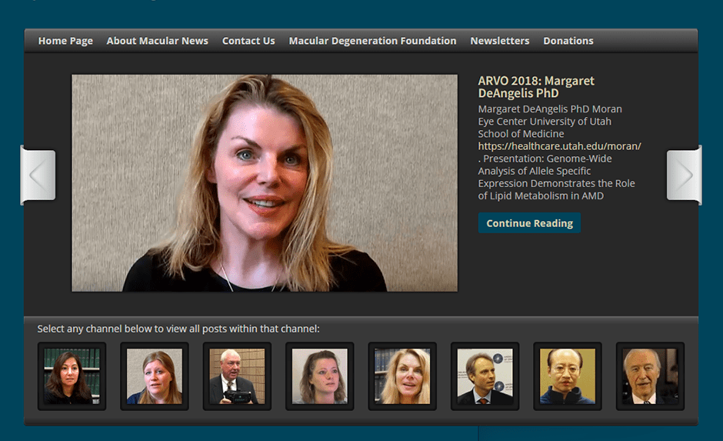Select channel thumbnail of man with red tie

485,376
